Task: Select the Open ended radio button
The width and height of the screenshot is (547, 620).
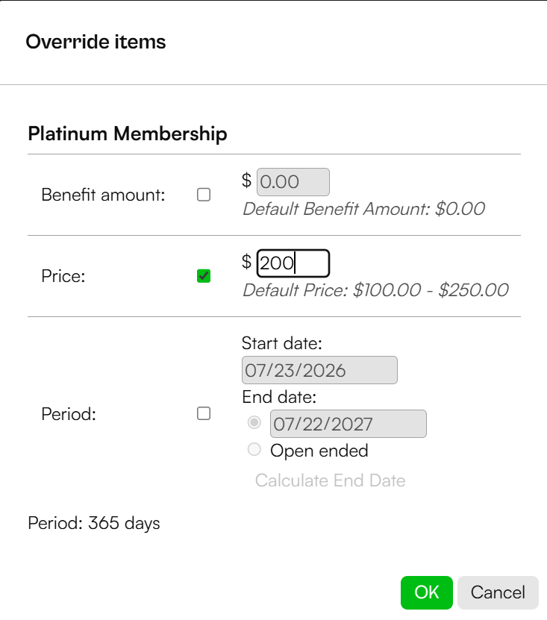Action: [254, 450]
